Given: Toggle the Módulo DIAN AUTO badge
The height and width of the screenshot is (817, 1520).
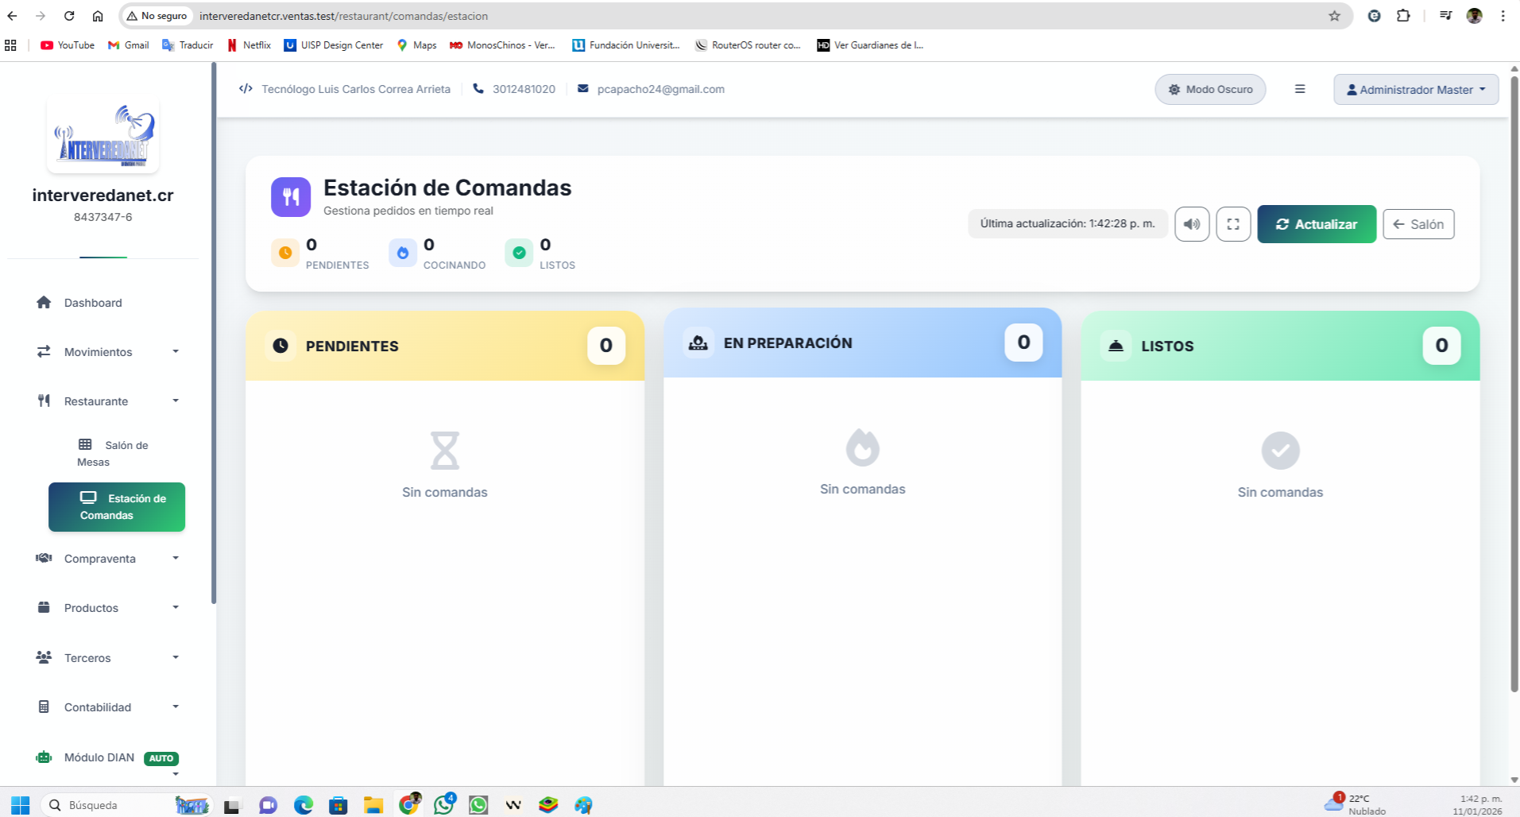Looking at the screenshot, I should click(161, 758).
